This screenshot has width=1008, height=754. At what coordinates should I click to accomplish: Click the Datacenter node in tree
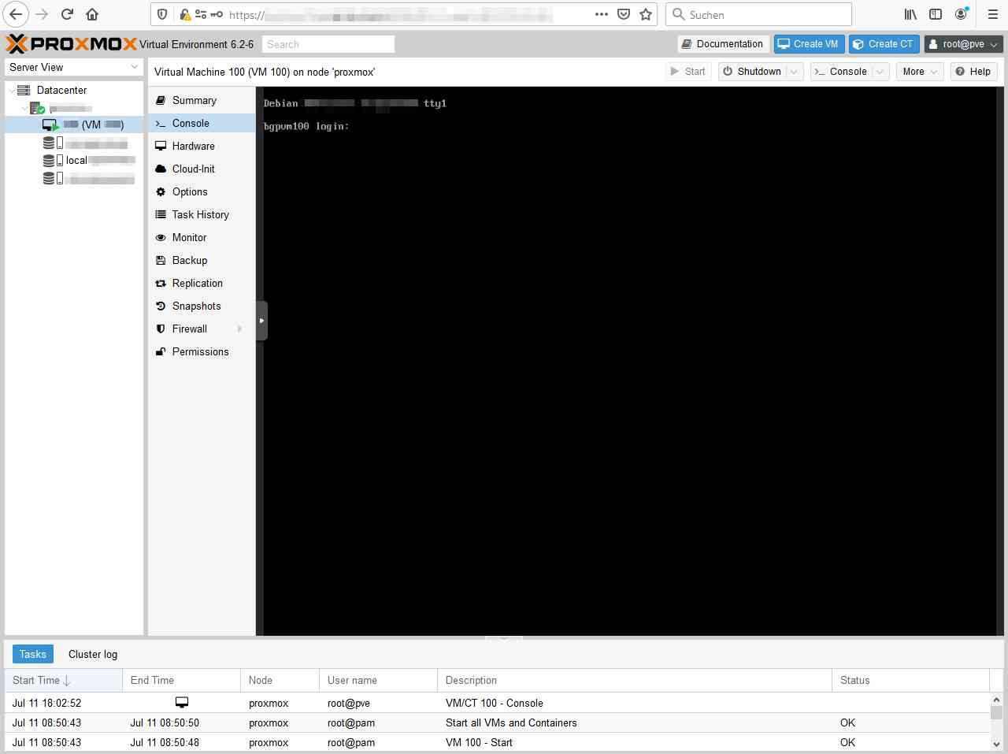(61, 90)
